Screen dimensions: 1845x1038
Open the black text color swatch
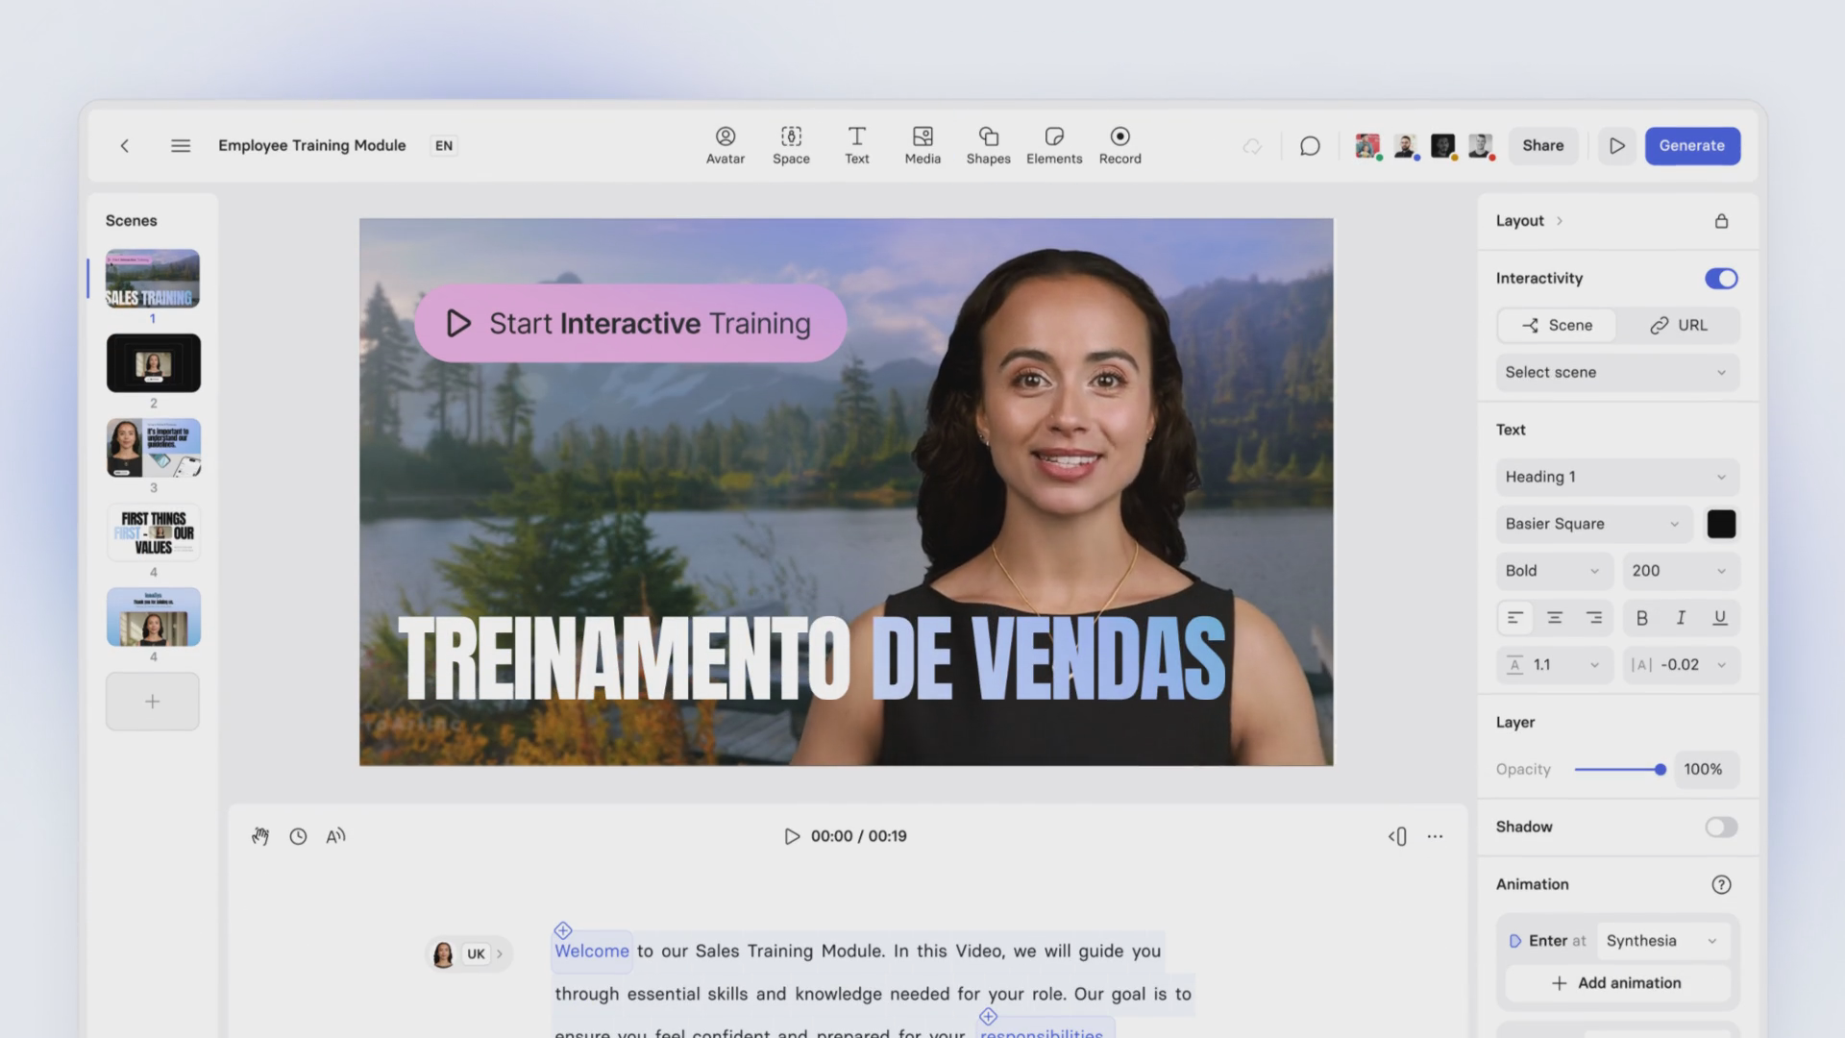pos(1721,524)
